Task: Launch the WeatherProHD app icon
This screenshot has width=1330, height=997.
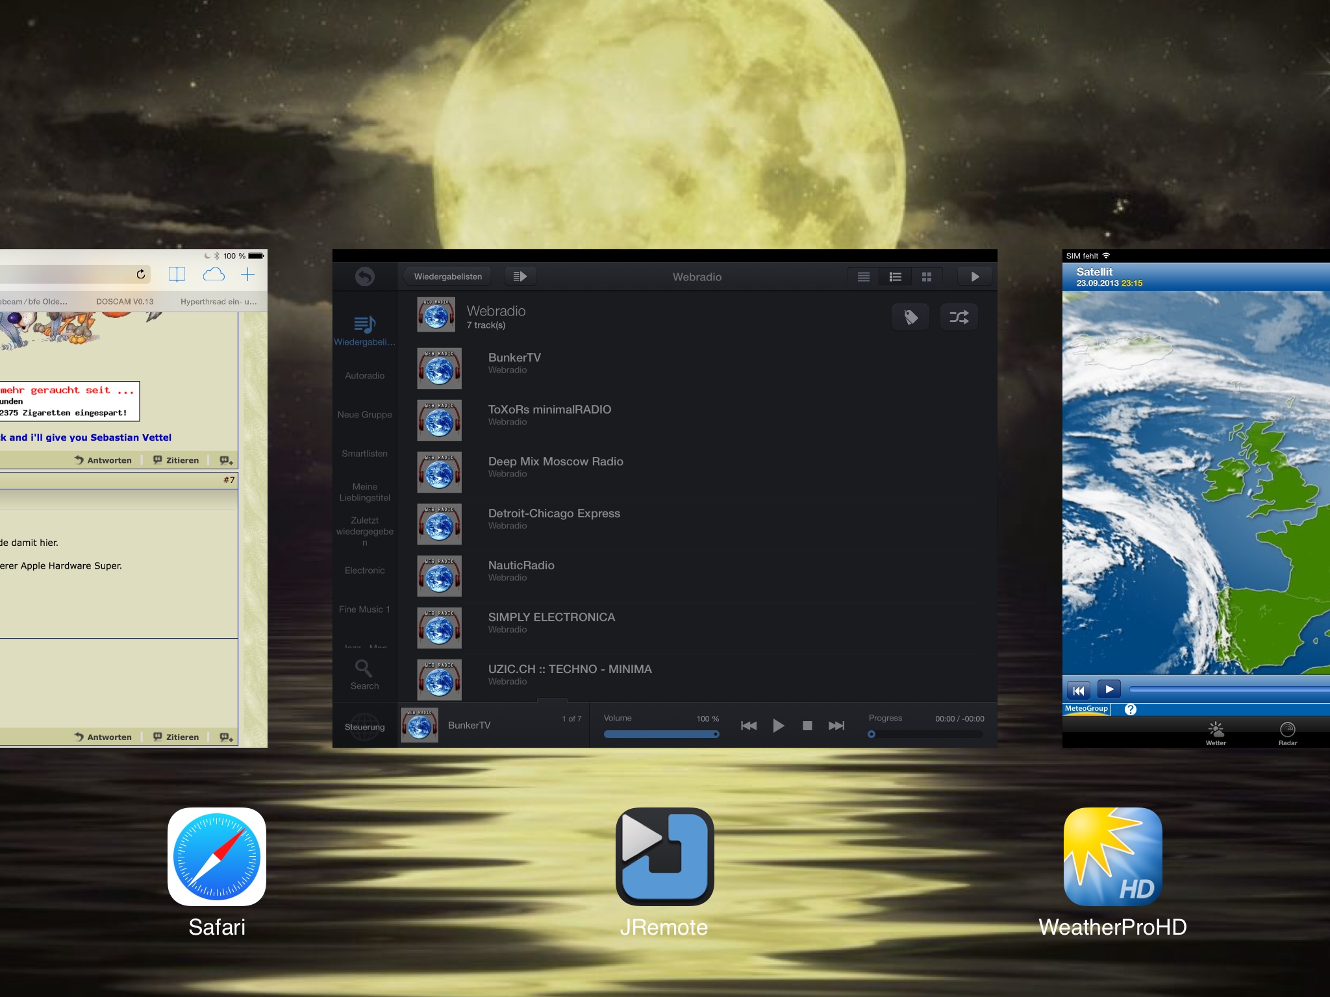Action: coord(1112,856)
